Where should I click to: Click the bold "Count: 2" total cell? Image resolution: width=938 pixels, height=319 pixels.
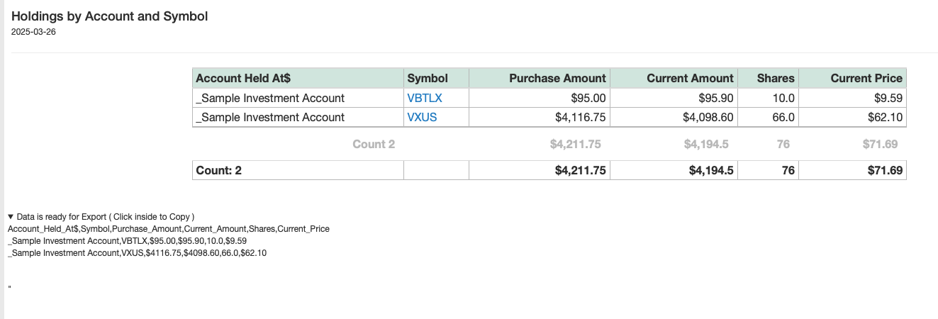[x=218, y=170]
